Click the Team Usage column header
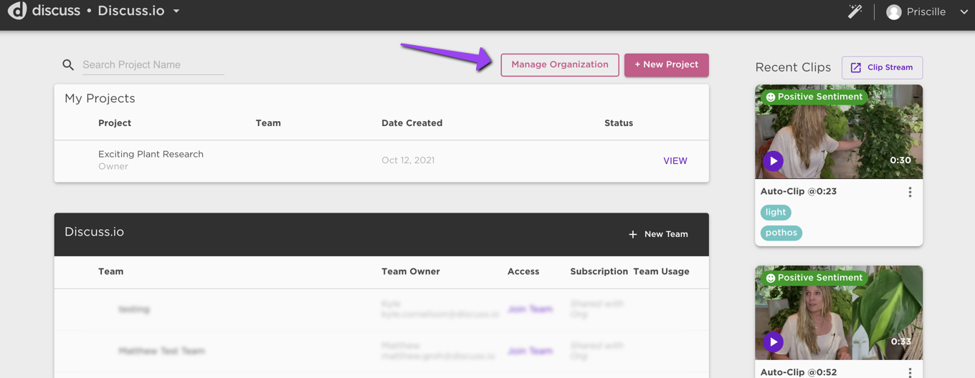This screenshot has height=378, width=975. [x=661, y=271]
